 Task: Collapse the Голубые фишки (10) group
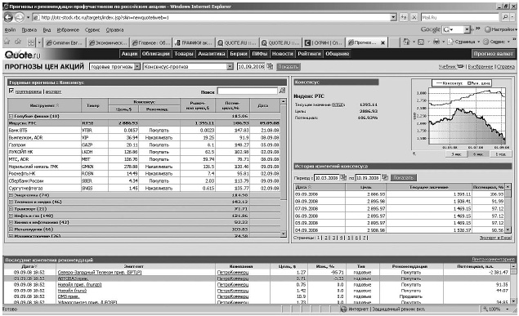pyautogui.click(x=11, y=116)
